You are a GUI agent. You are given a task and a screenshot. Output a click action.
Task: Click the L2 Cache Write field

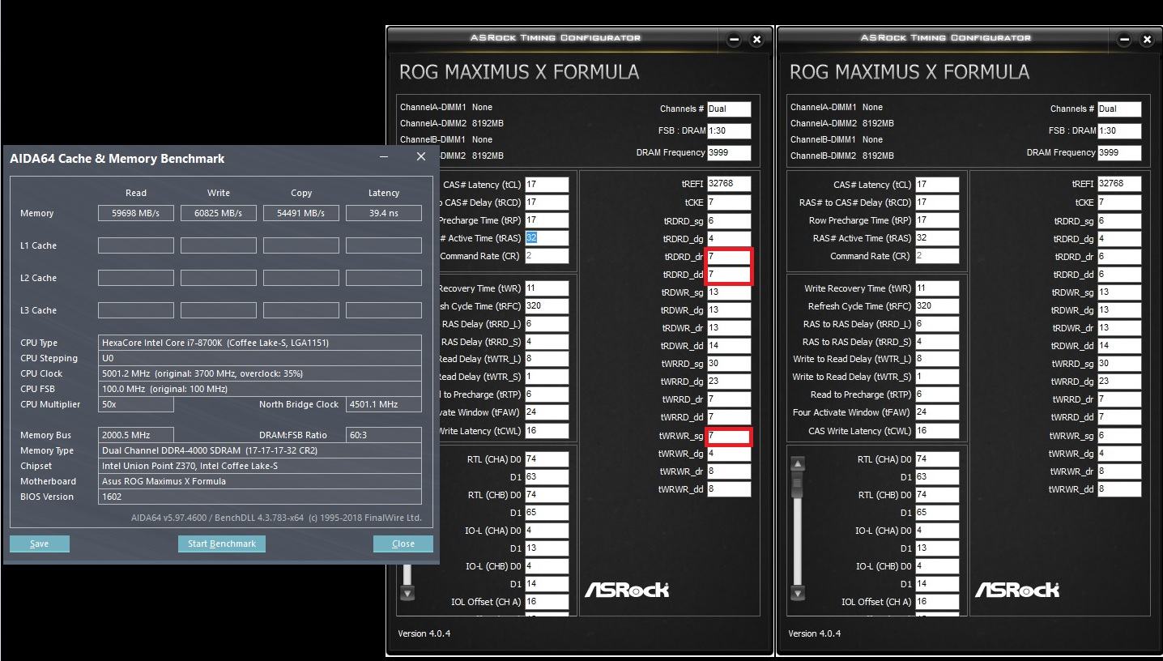point(219,278)
